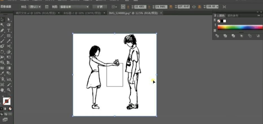Select the Eyedropper tool
This screenshot has height=124, width=263.
(x=2, y=73)
